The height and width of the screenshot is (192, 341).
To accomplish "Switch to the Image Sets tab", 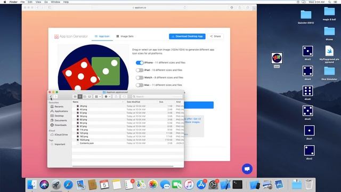I will (125, 36).
